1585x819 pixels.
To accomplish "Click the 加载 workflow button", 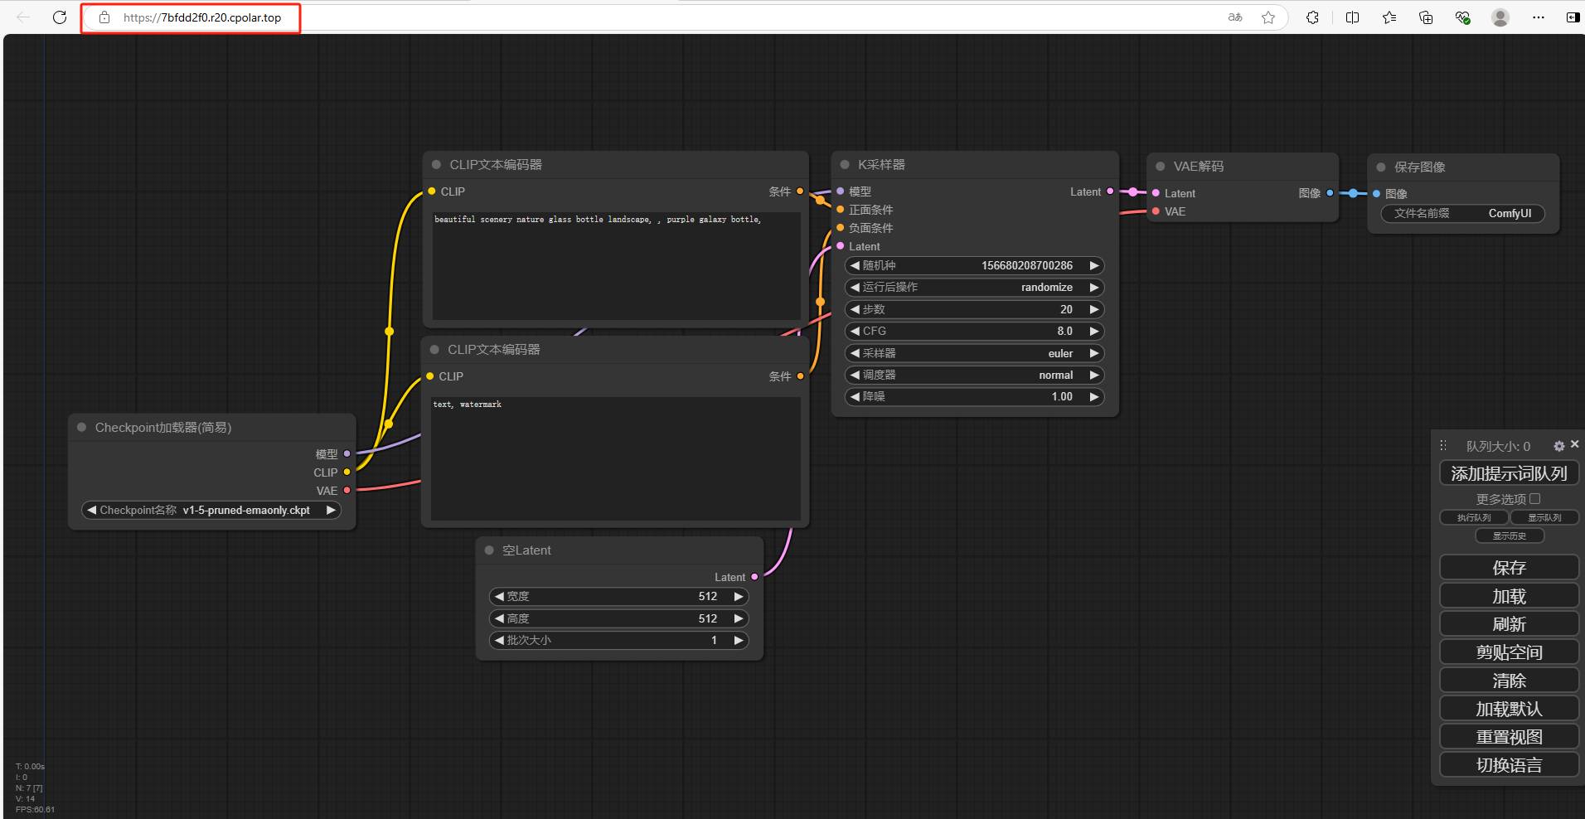I will click(x=1509, y=596).
